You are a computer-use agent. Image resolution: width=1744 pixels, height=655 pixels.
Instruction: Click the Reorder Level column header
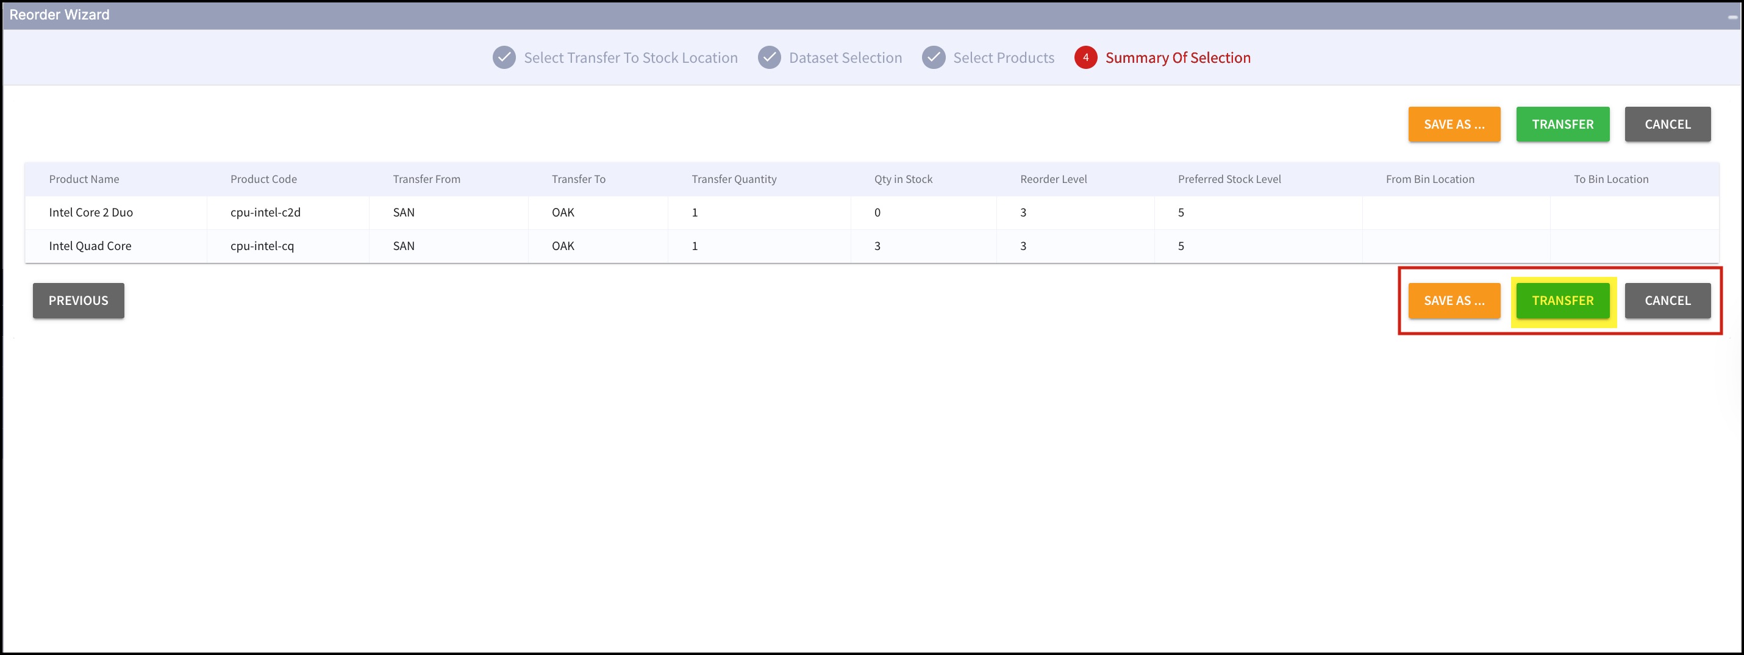click(x=1054, y=179)
